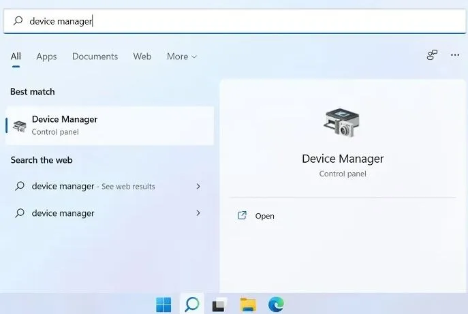Expand arrow for second device manager suggestion
The width and height of the screenshot is (468, 314).
(198, 213)
